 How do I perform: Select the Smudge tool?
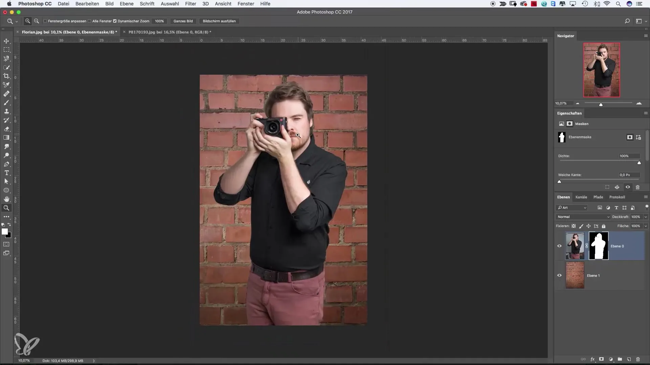[x=6, y=146]
